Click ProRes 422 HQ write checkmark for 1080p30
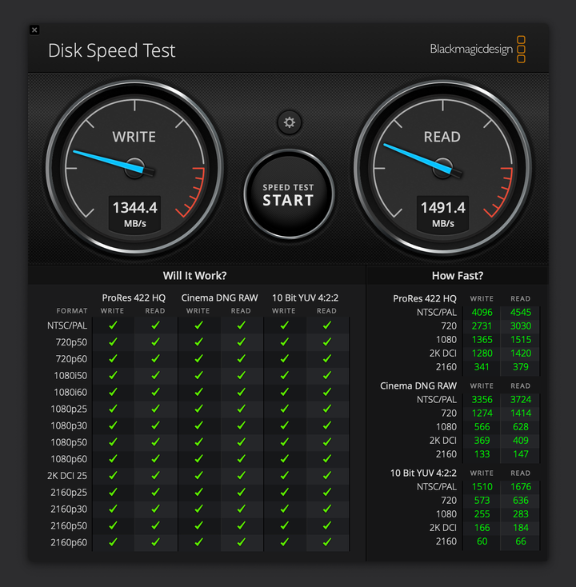Image resolution: width=576 pixels, height=587 pixels. click(113, 425)
